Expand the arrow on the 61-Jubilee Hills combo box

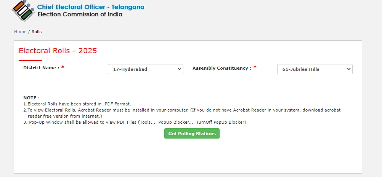tap(348, 69)
